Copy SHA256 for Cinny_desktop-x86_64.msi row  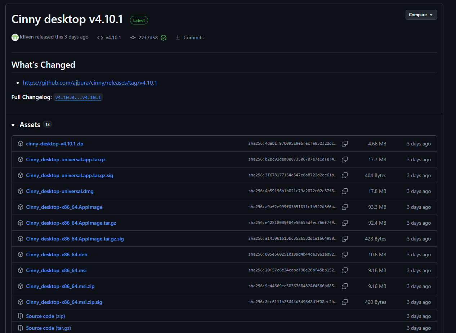345,270
